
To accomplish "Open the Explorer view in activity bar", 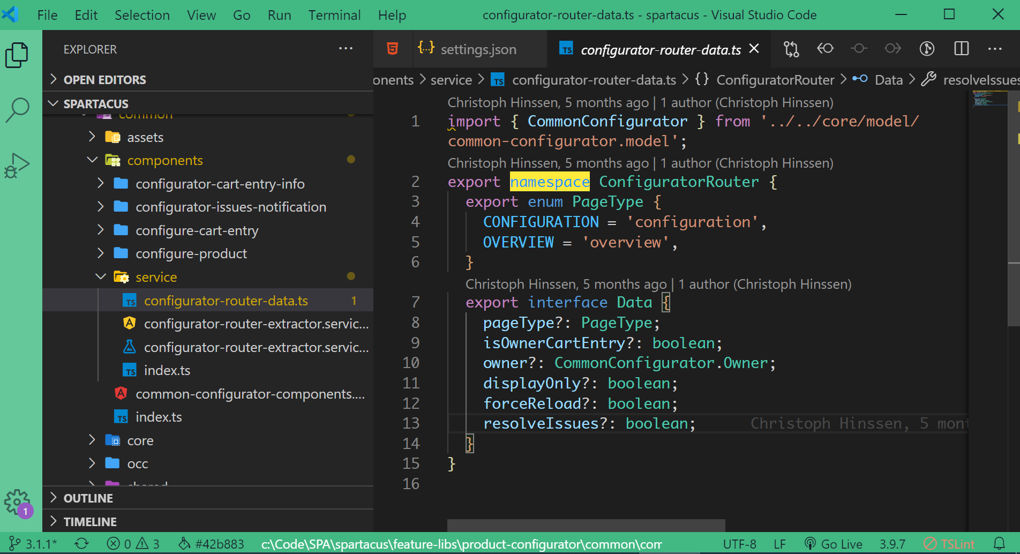I will click(x=17, y=55).
